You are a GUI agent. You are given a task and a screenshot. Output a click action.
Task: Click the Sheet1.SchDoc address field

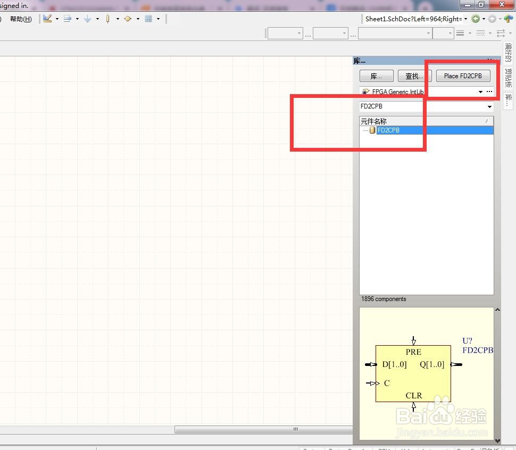tap(413, 19)
